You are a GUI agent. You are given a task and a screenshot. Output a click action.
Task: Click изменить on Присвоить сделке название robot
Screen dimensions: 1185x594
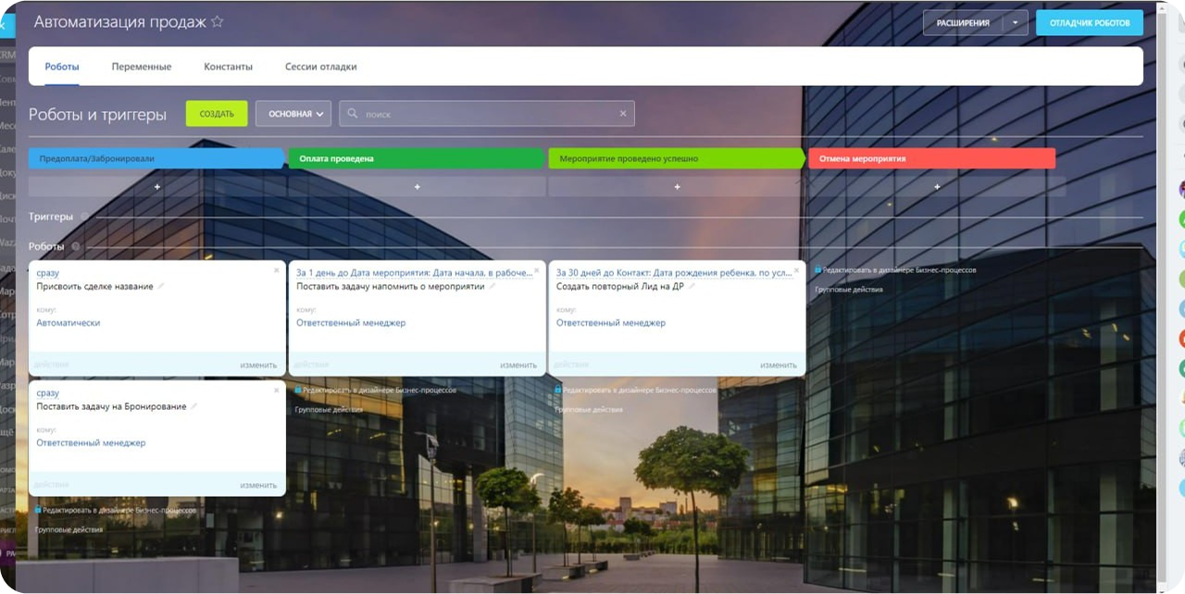258,365
